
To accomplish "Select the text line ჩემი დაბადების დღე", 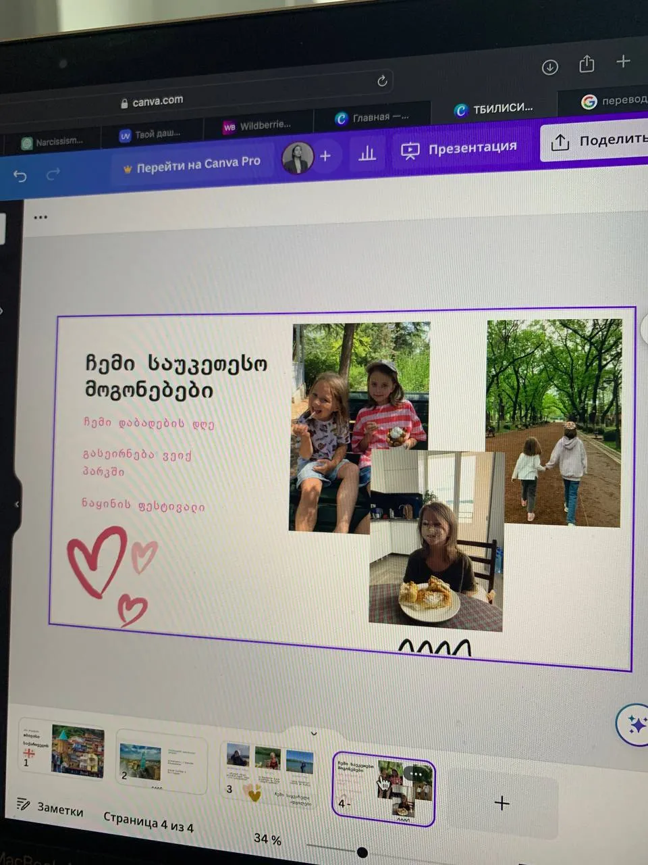I will click(148, 423).
